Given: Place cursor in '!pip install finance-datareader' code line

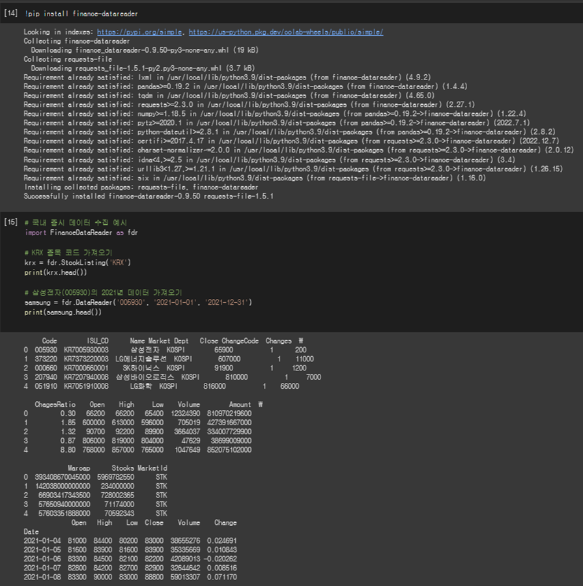Looking at the screenshot, I should coord(81,14).
